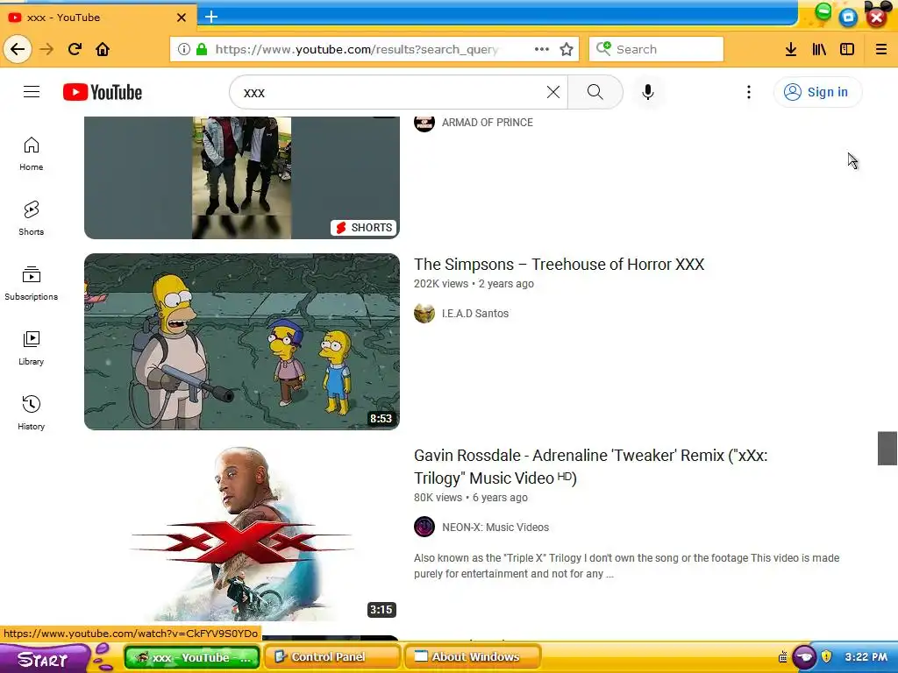Search with voice microphone button

(648, 92)
